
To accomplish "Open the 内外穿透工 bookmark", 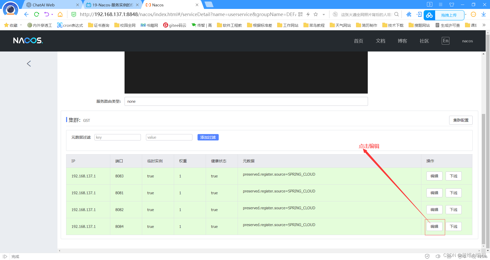I will click(40, 25).
